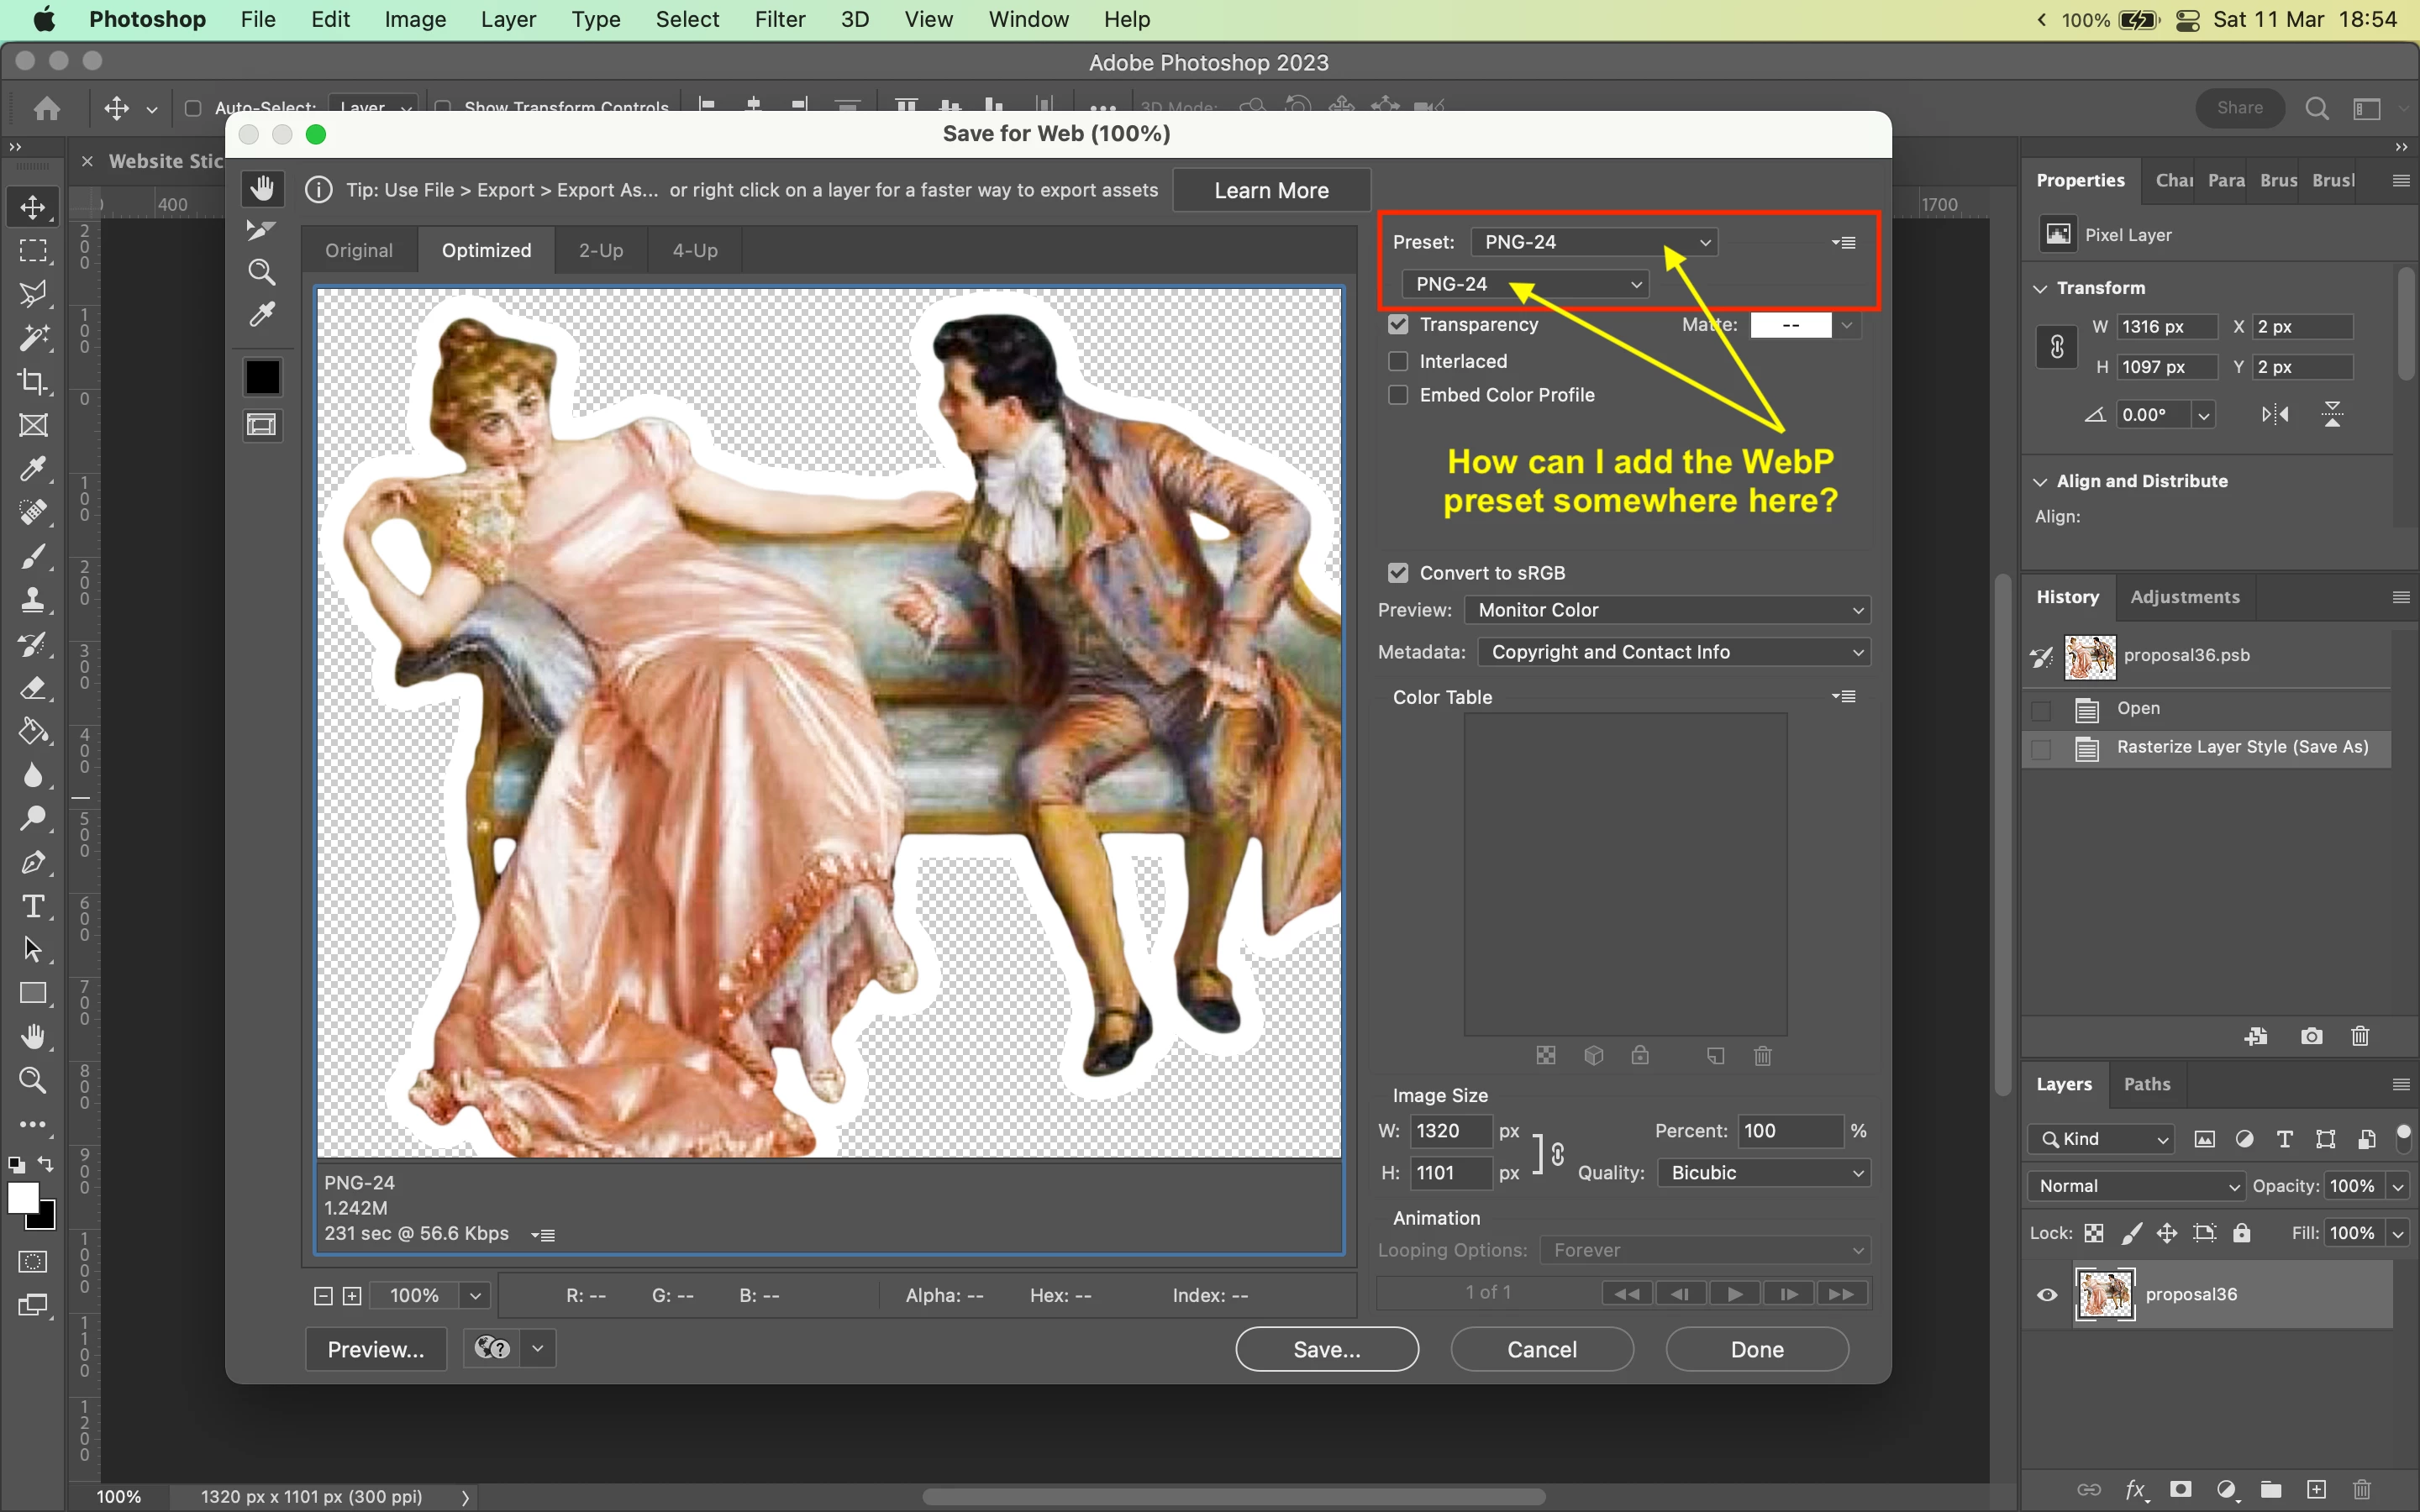Hide the proposal36 layer visibility eye

[x=2047, y=1294]
